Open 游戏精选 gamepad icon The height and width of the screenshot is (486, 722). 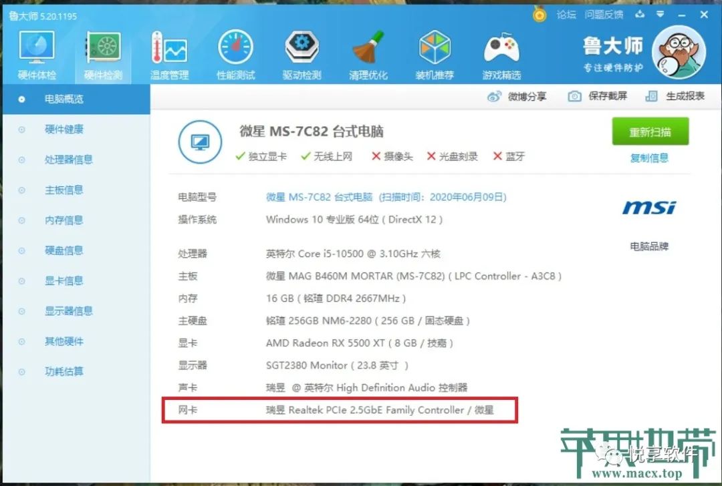tap(501, 55)
